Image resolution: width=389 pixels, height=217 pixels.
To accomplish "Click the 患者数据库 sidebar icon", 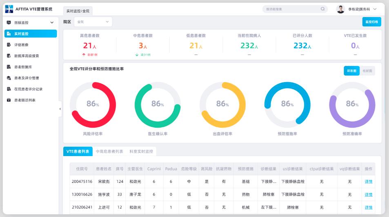I will (x=9, y=67).
